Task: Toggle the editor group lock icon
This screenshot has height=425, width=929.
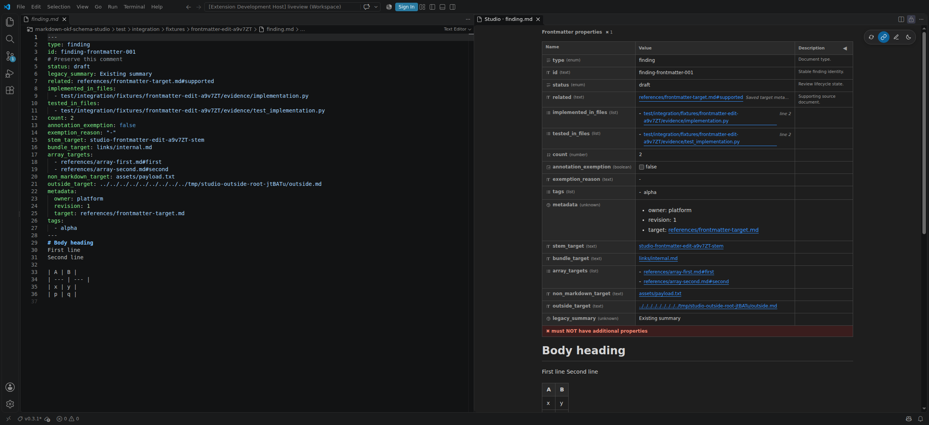Action: [x=911, y=19]
